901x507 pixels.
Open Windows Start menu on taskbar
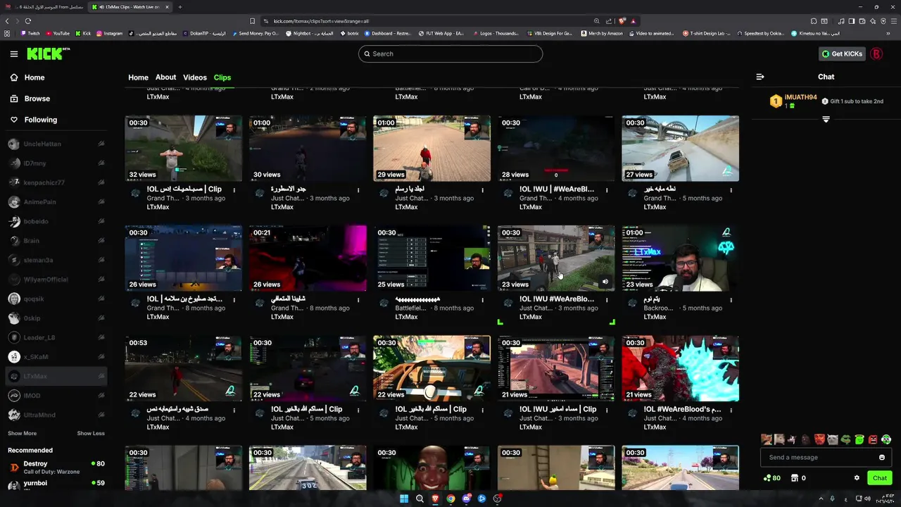[x=404, y=499]
